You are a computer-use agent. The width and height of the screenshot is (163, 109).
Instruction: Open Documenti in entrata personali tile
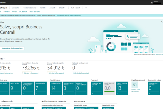coord(154,88)
